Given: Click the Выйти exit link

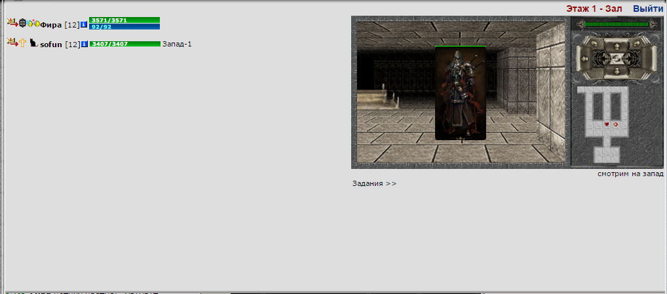Looking at the screenshot, I should pyautogui.click(x=647, y=9).
